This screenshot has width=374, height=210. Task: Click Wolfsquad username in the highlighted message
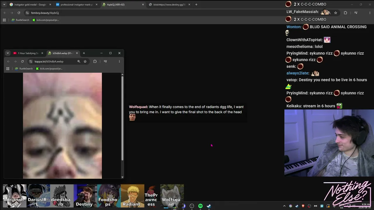pyautogui.click(x=138, y=107)
